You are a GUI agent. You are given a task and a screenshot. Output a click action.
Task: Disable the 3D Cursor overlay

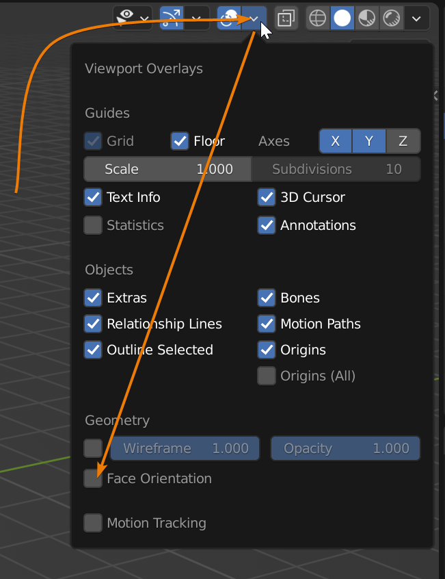coord(267,197)
